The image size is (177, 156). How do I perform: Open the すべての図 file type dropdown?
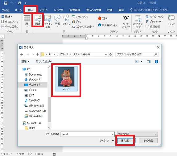pyautogui.click(x=138, y=134)
